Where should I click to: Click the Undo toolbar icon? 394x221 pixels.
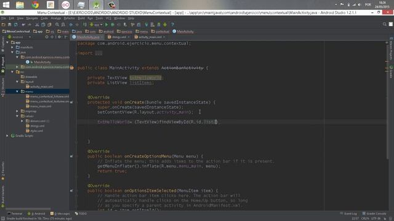click(23, 25)
